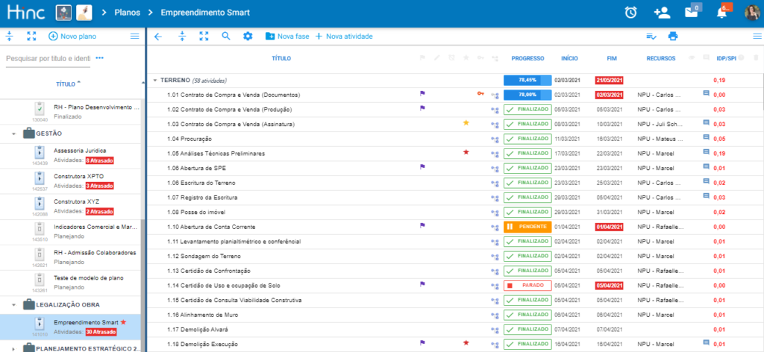Screen dimensions: 764x352
Task: Open the notifications bell
Action: 721,13
